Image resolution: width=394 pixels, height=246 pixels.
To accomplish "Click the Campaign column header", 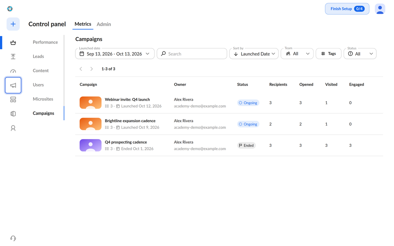I will pyautogui.click(x=88, y=84).
